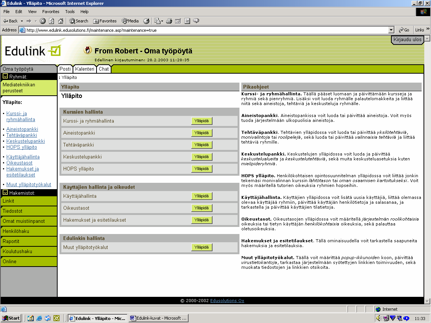Toggle the Ryhmät section checkbox icon
This screenshot has height=323, width=431.
(5, 76)
